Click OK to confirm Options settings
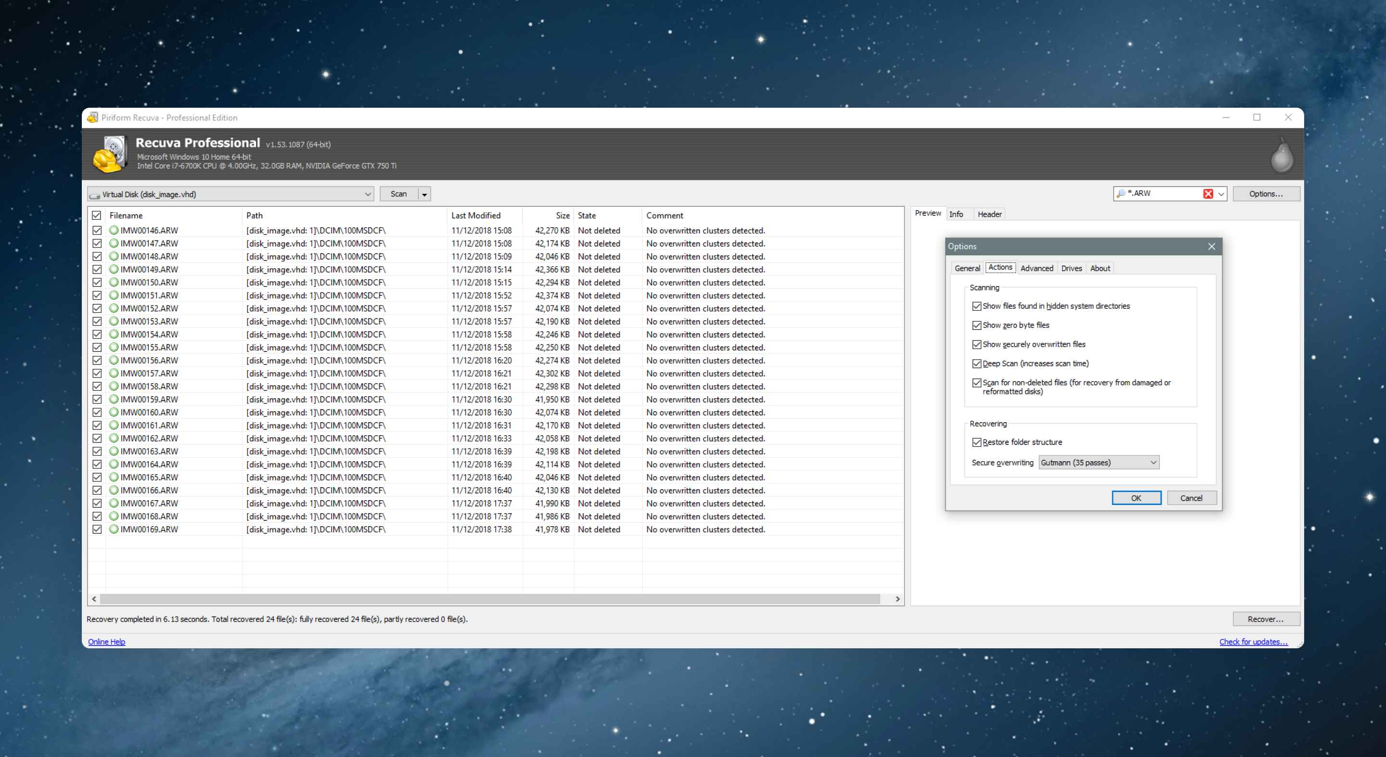The height and width of the screenshot is (757, 1386). point(1136,498)
